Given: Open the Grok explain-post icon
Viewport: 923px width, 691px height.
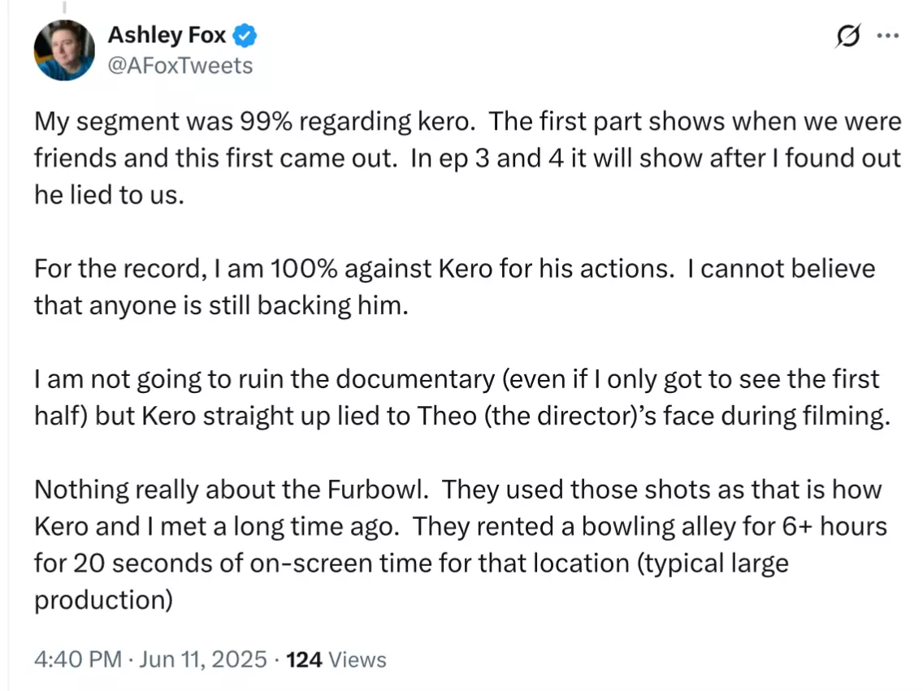Looking at the screenshot, I should [x=847, y=36].
